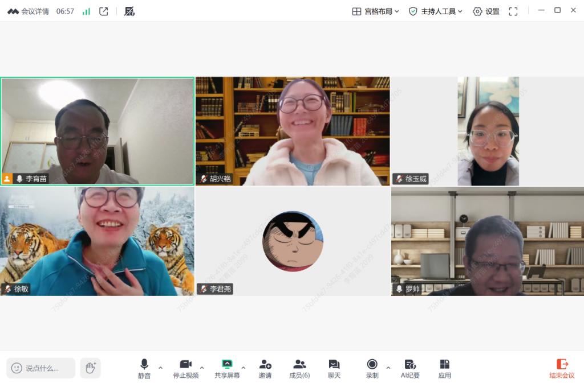Open the 宫格布局 layout dropdown

click(376, 11)
